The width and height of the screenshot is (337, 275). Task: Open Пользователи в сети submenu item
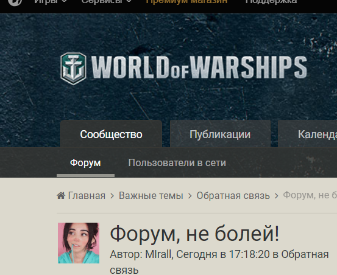[x=177, y=163]
